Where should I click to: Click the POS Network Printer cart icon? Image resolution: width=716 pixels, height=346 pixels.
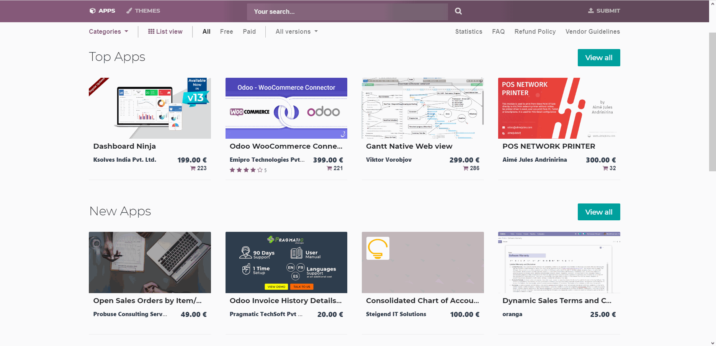[605, 168]
